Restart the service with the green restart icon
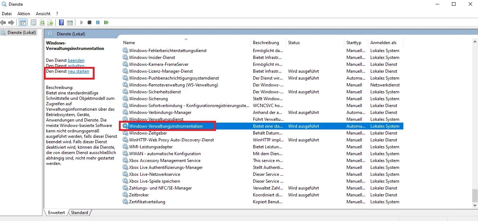This screenshot has width=478, height=221. (106, 22)
